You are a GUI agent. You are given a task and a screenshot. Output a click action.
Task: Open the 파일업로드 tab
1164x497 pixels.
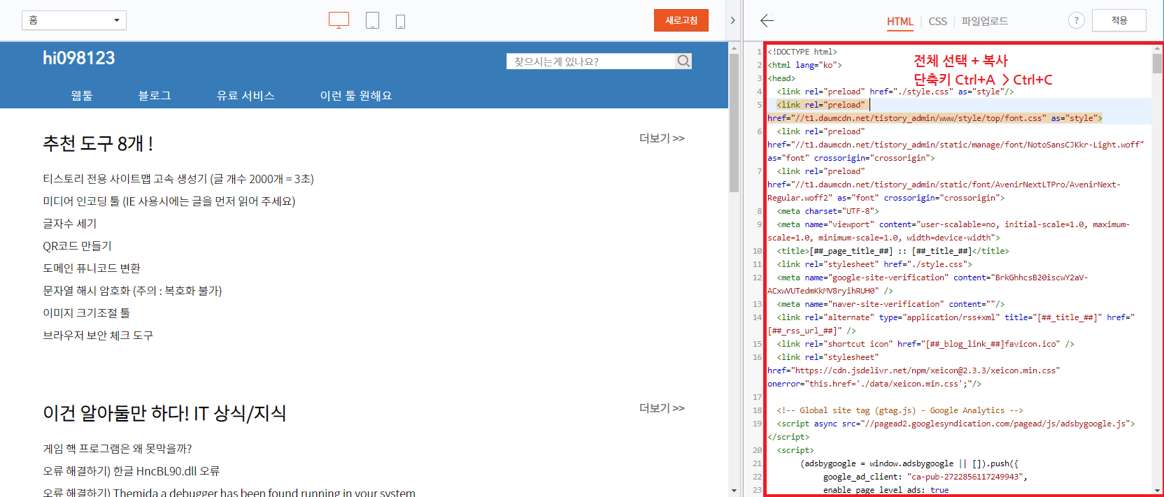click(x=985, y=21)
